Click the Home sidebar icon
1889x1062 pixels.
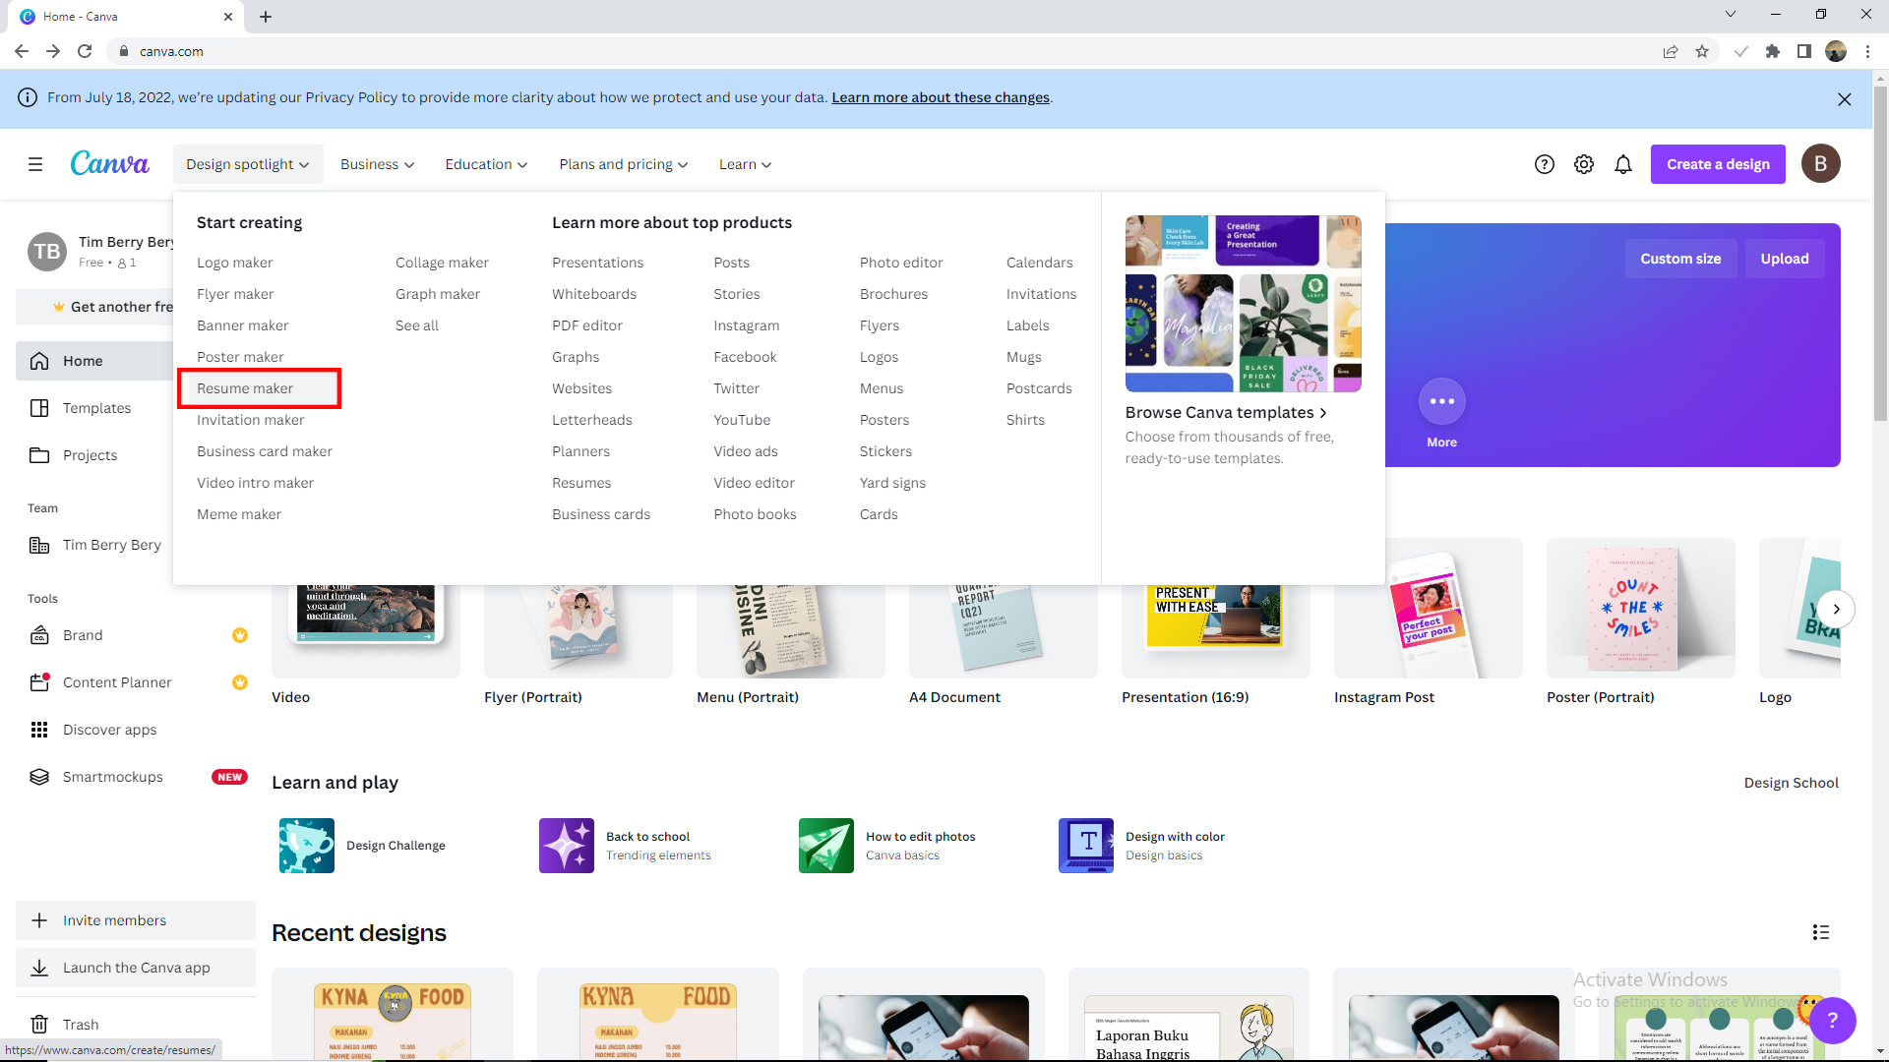[39, 361]
